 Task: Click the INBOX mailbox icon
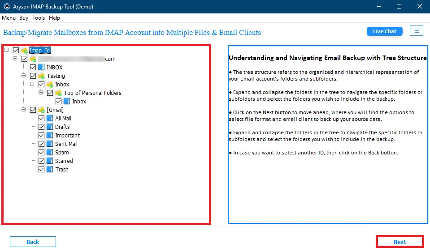pyautogui.click(x=41, y=67)
